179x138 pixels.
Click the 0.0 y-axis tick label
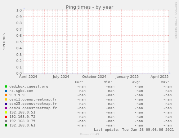point(19,73)
